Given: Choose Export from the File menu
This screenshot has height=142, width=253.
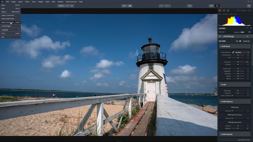Looking at the screenshot, I should (10, 12).
